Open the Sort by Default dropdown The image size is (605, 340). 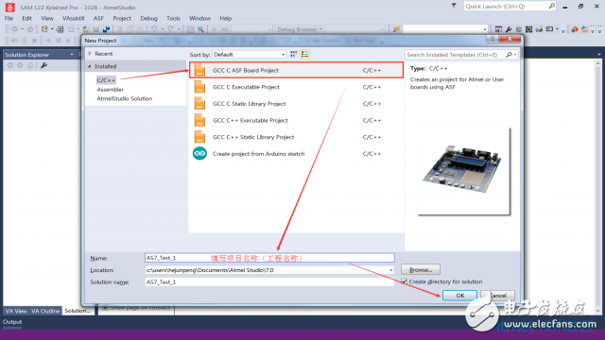[x=249, y=55]
